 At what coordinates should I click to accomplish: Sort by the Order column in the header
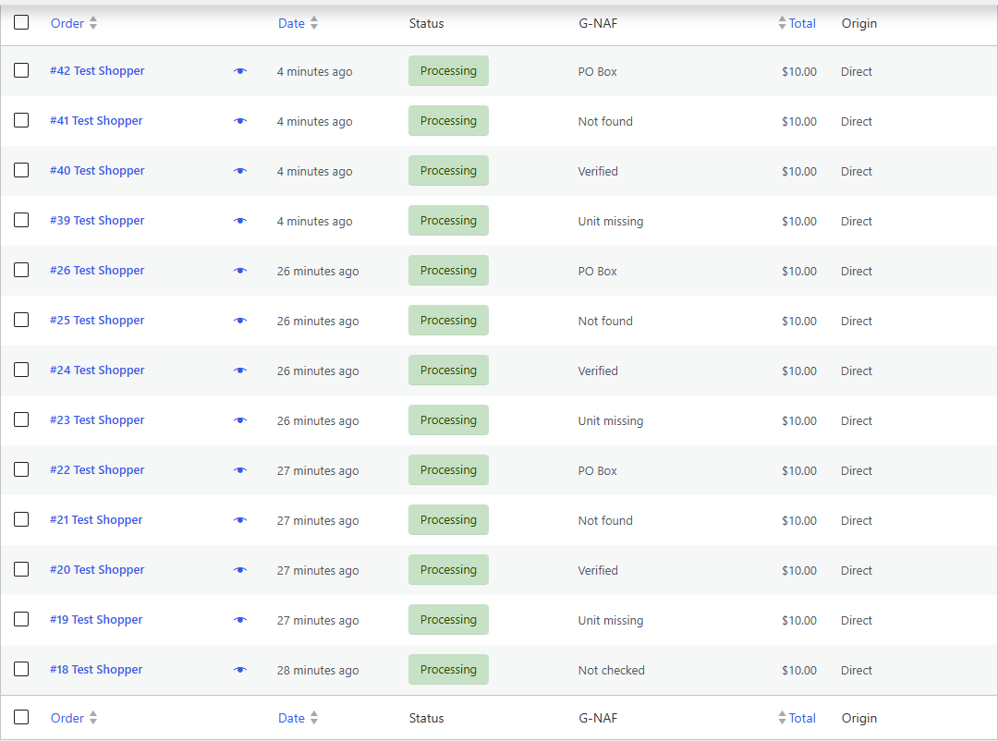click(74, 23)
